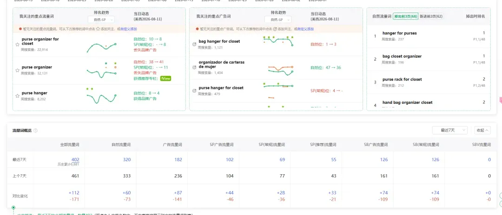Image resolution: width=502 pixels, height=215 pixels.
Task: Open the 402 全部流量词 count
Action: pyautogui.click(x=75, y=159)
